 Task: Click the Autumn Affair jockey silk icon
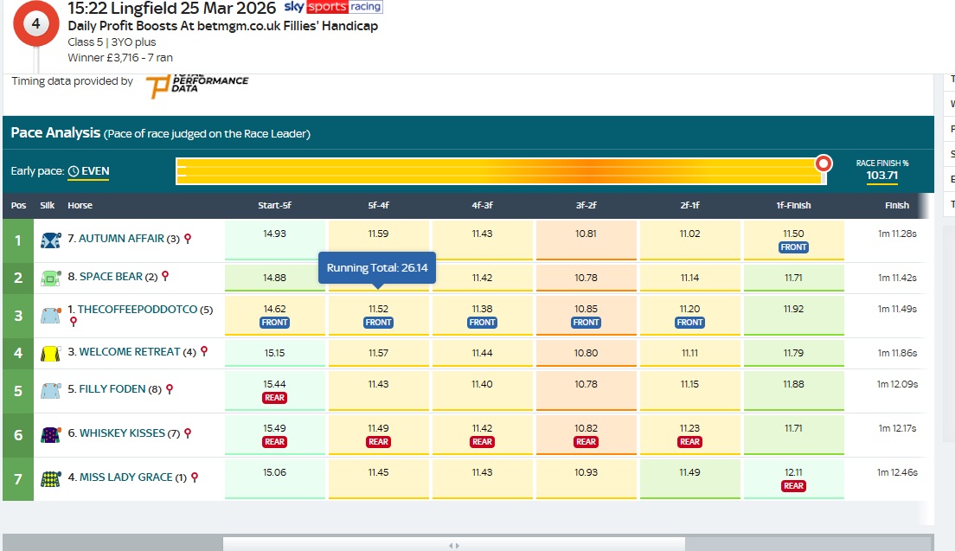click(49, 240)
